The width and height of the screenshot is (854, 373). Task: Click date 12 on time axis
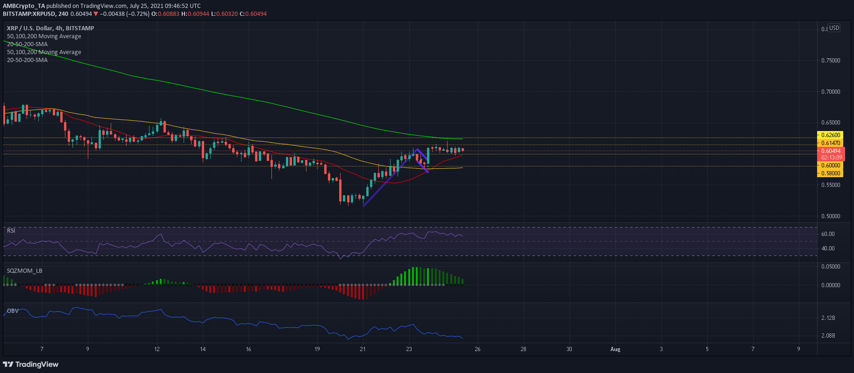tap(157, 349)
